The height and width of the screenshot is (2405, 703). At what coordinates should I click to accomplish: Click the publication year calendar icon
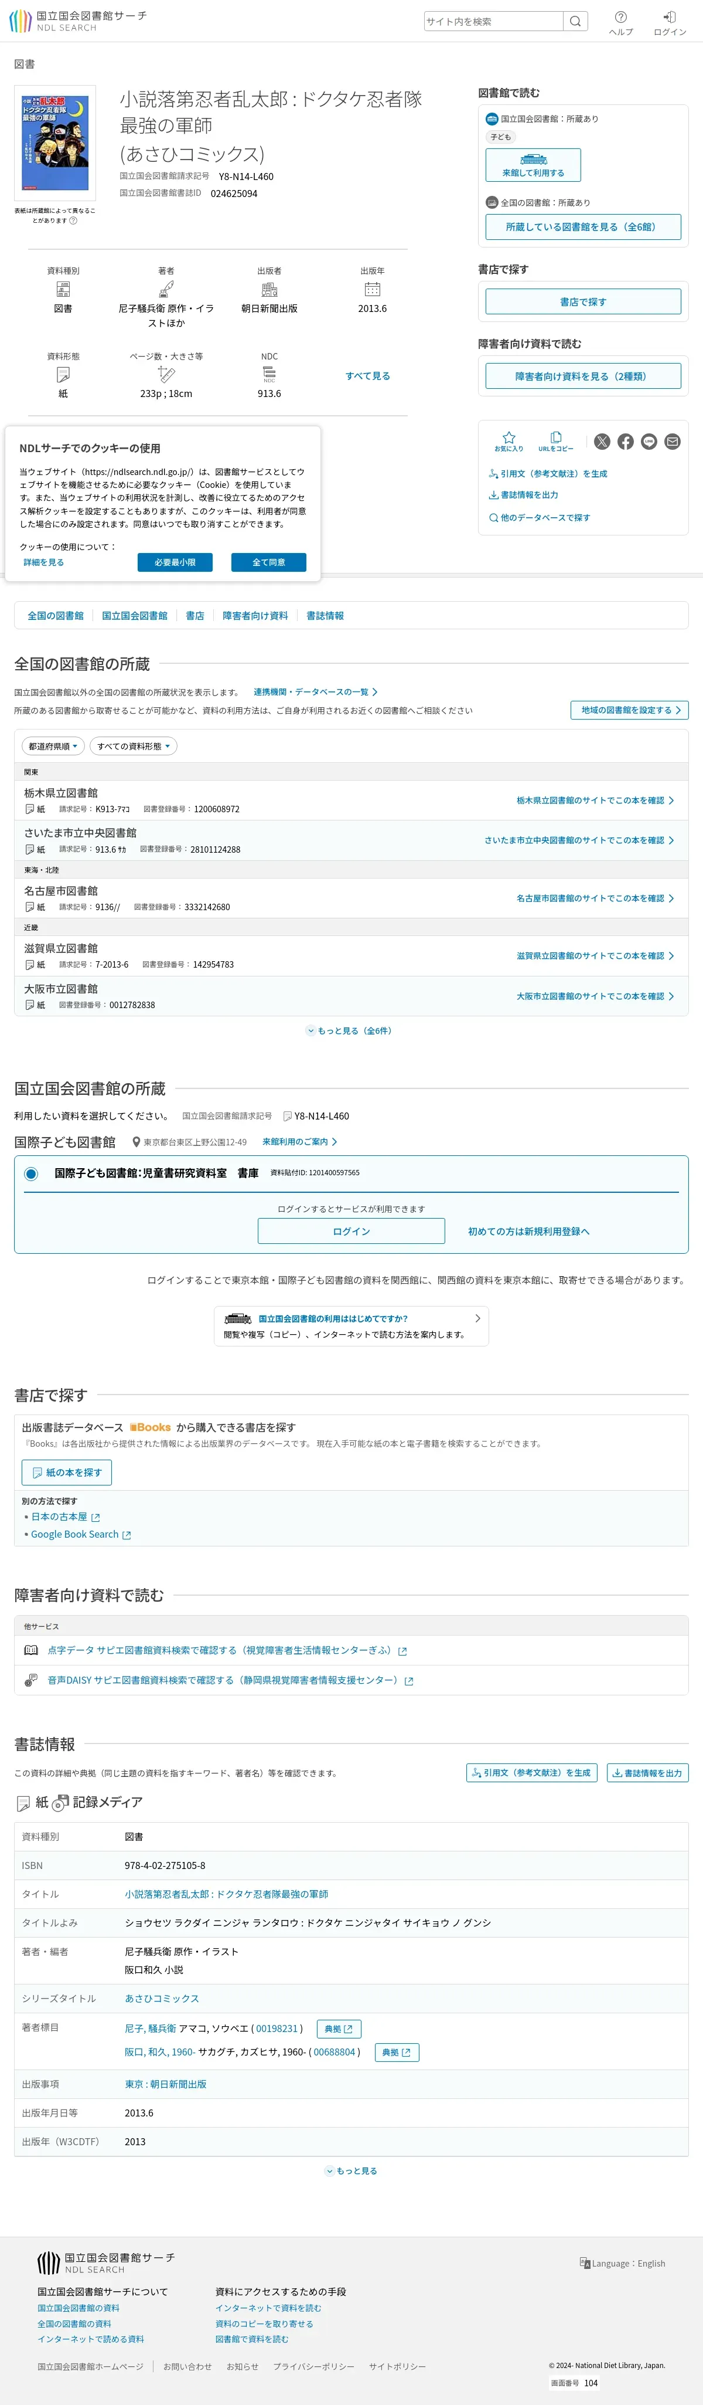[372, 290]
